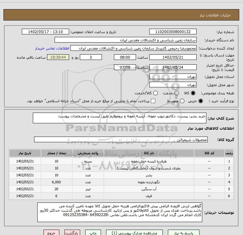Click the response deadline time 08:00 field
Image resolution: width=243 pixels, height=235 pixels.
pyautogui.click(x=125, y=57)
